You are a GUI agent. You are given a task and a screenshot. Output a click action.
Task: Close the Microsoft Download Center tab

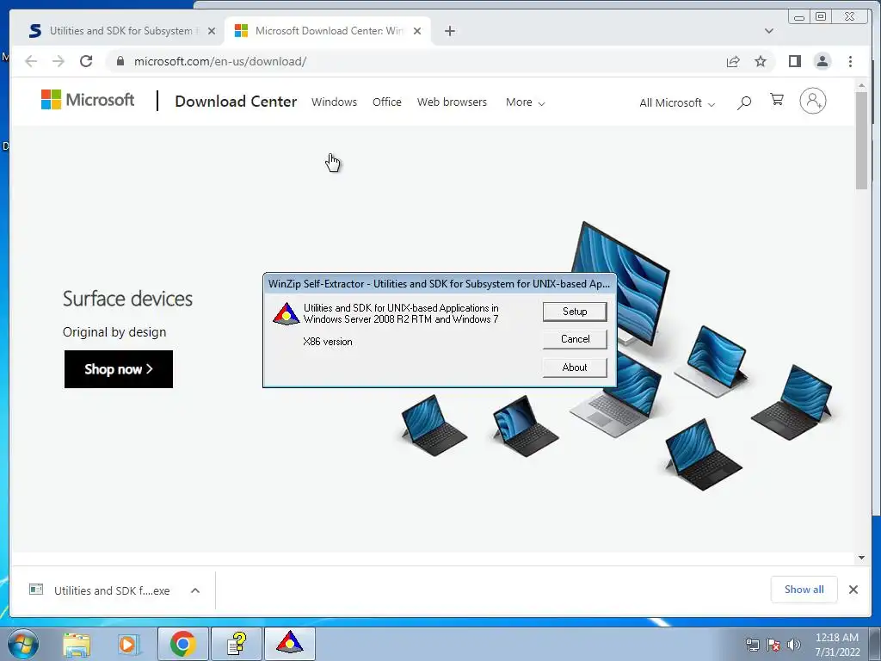(x=417, y=31)
